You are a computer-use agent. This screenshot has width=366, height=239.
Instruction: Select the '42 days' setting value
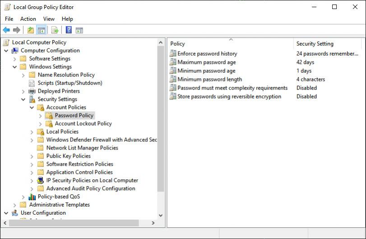coord(305,62)
